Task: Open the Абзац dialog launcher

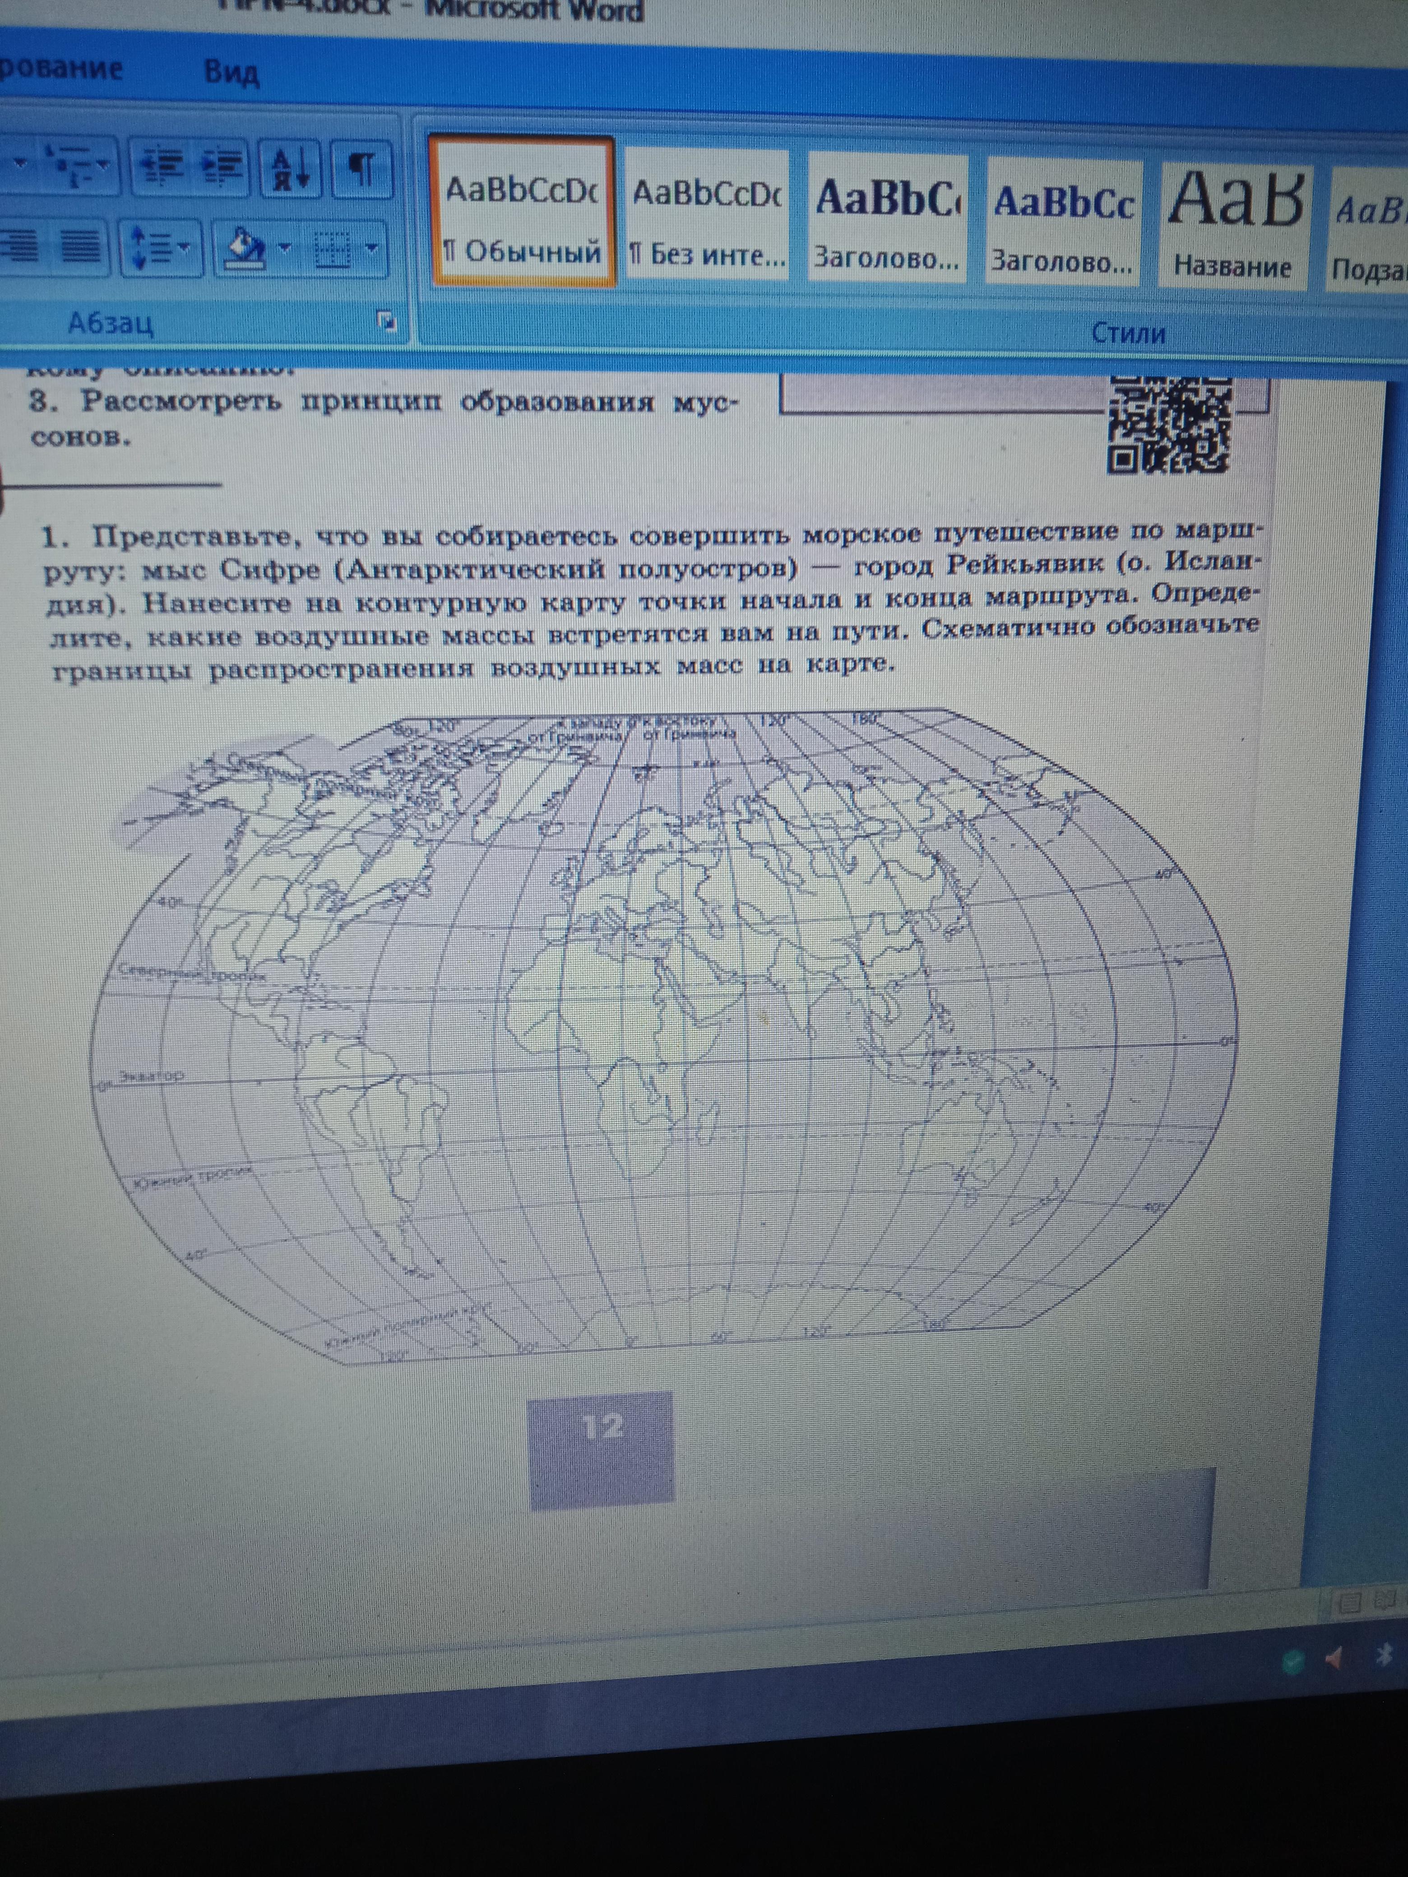Action: point(387,321)
